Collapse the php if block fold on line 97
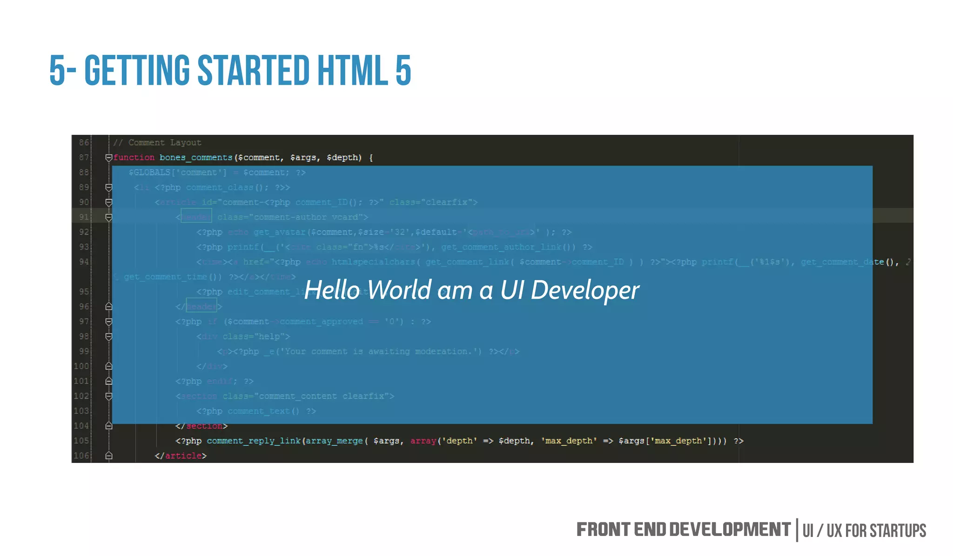This screenshot has height=556, width=953. [109, 322]
